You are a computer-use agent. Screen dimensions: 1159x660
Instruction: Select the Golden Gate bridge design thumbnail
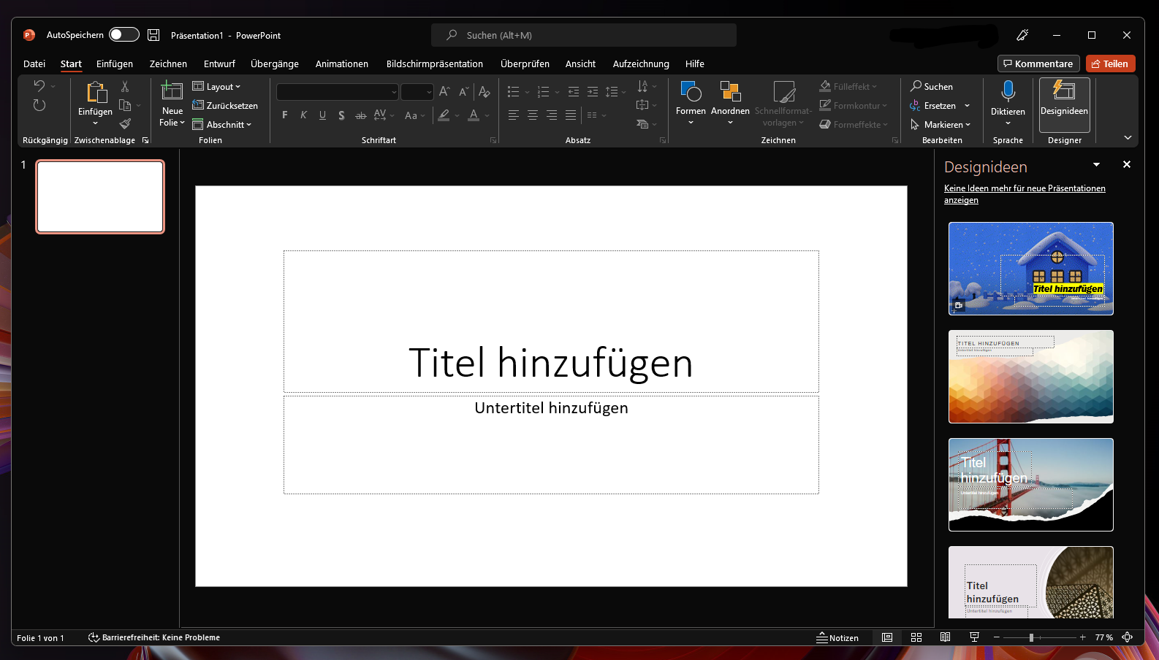point(1030,485)
